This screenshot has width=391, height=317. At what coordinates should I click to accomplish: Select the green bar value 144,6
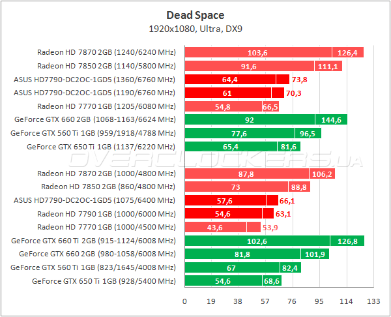coord(331,120)
